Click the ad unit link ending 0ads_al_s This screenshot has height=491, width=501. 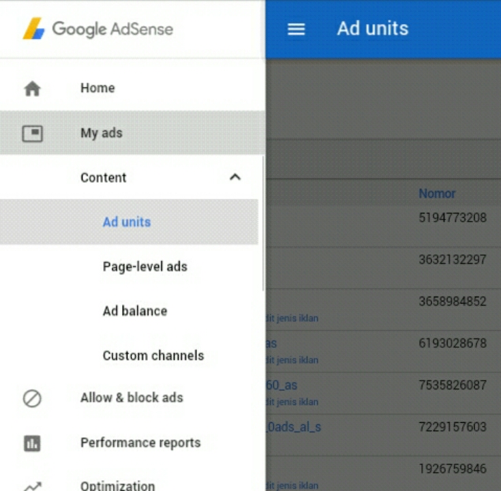(x=293, y=427)
